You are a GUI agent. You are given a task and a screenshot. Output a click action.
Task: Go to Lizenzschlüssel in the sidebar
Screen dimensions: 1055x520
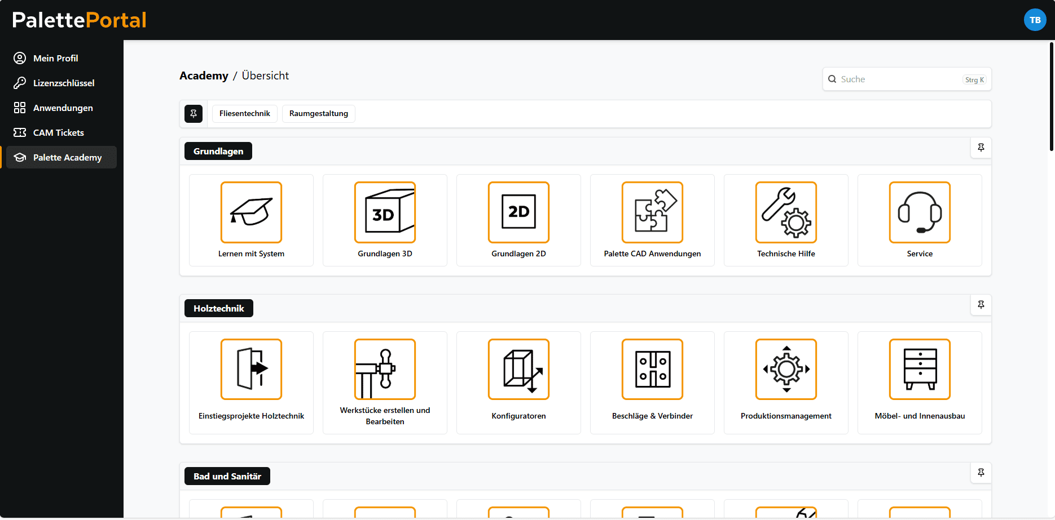[63, 83]
